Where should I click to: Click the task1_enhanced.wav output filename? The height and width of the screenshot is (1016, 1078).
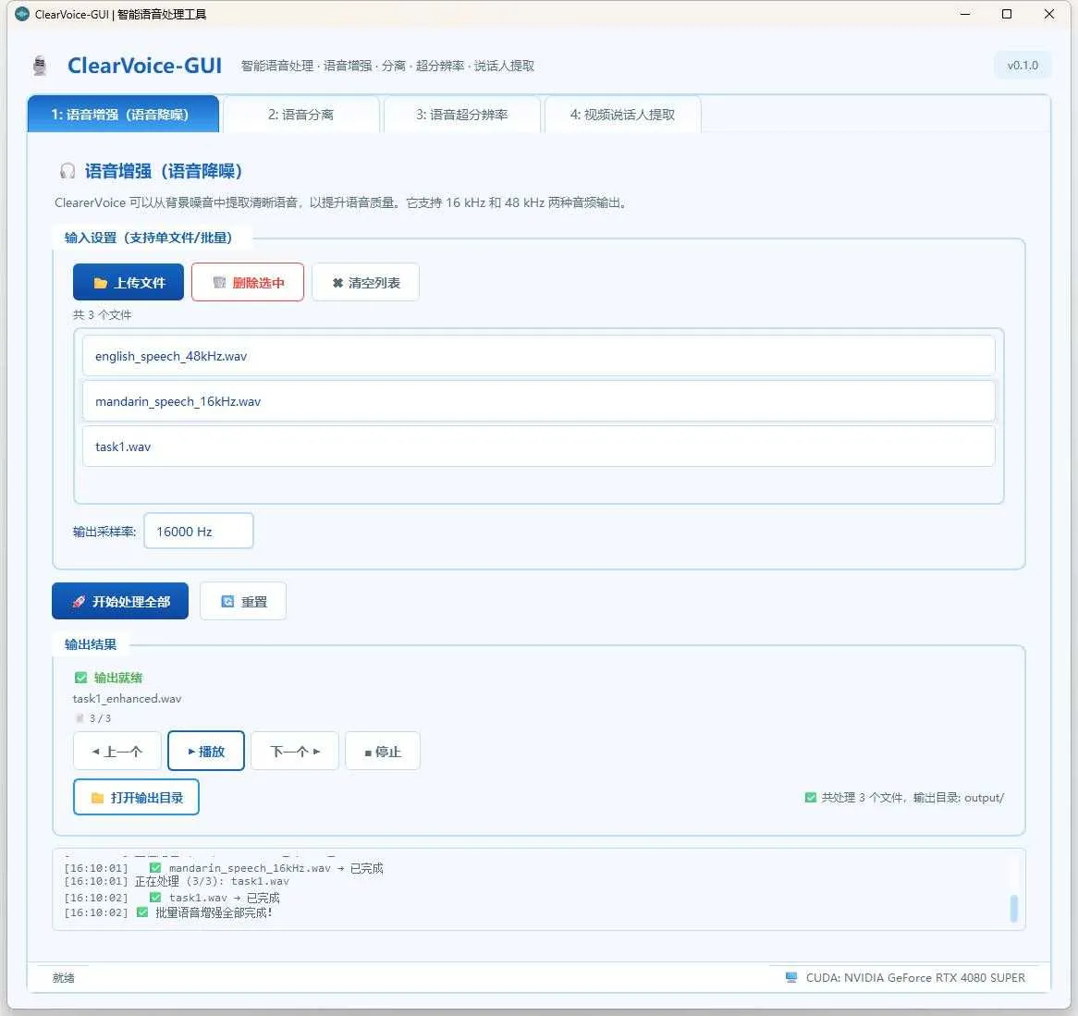pyautogui.click(x=128, y=698)
